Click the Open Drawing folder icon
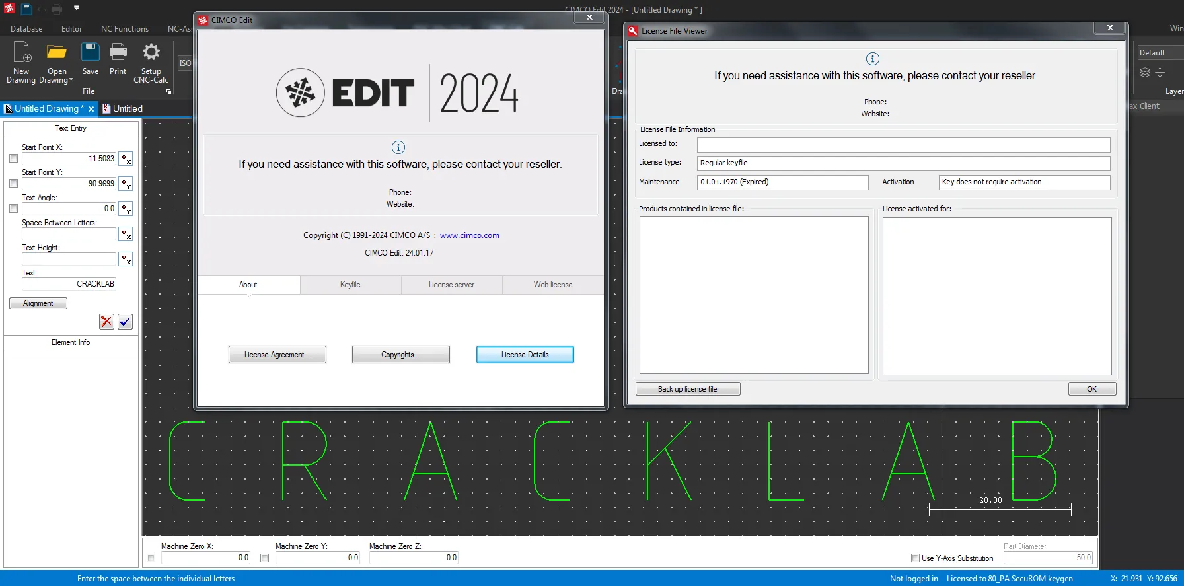The image size is (1184, 586). (57, 52)
